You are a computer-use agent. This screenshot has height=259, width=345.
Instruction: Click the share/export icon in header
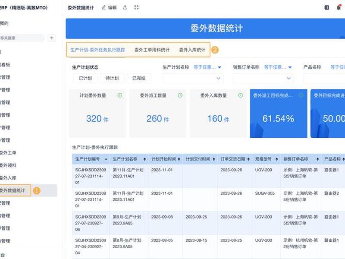(x=125, y=7)
